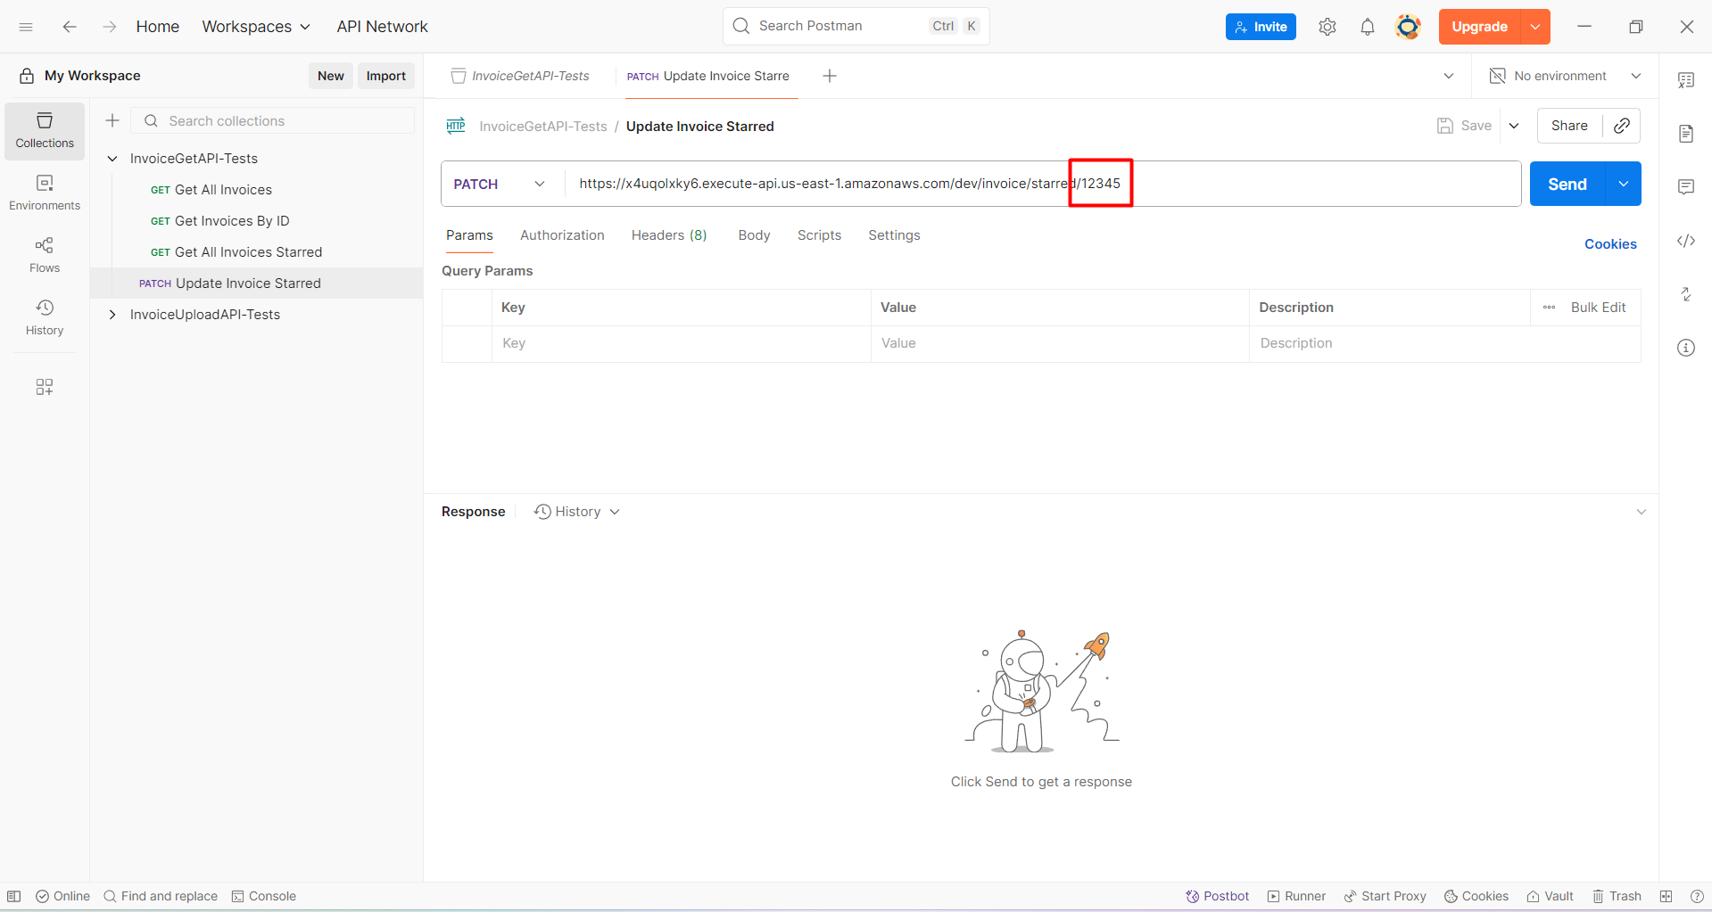Screen dimensions: 1712x912
Task: Open the History panel
Action: pos(44,316)
